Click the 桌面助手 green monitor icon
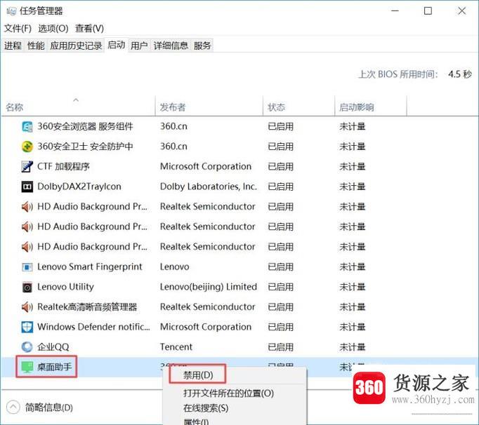 click(27, 367)
